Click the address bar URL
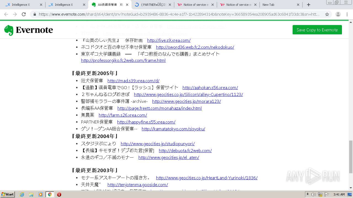Screen dimensions: 353x198 point(179,14)
